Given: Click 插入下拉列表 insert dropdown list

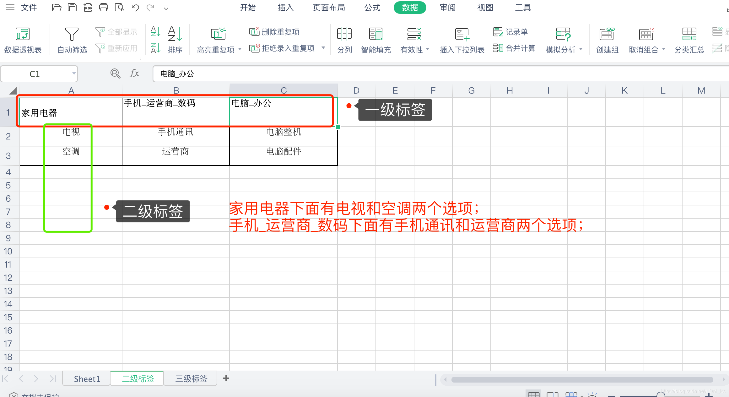Looking at the screenshot, I should [x=462, y=40].
